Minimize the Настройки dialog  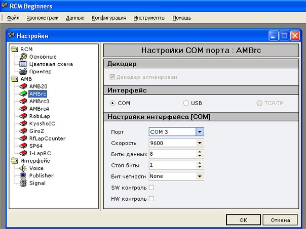click(x=274, y=35)
